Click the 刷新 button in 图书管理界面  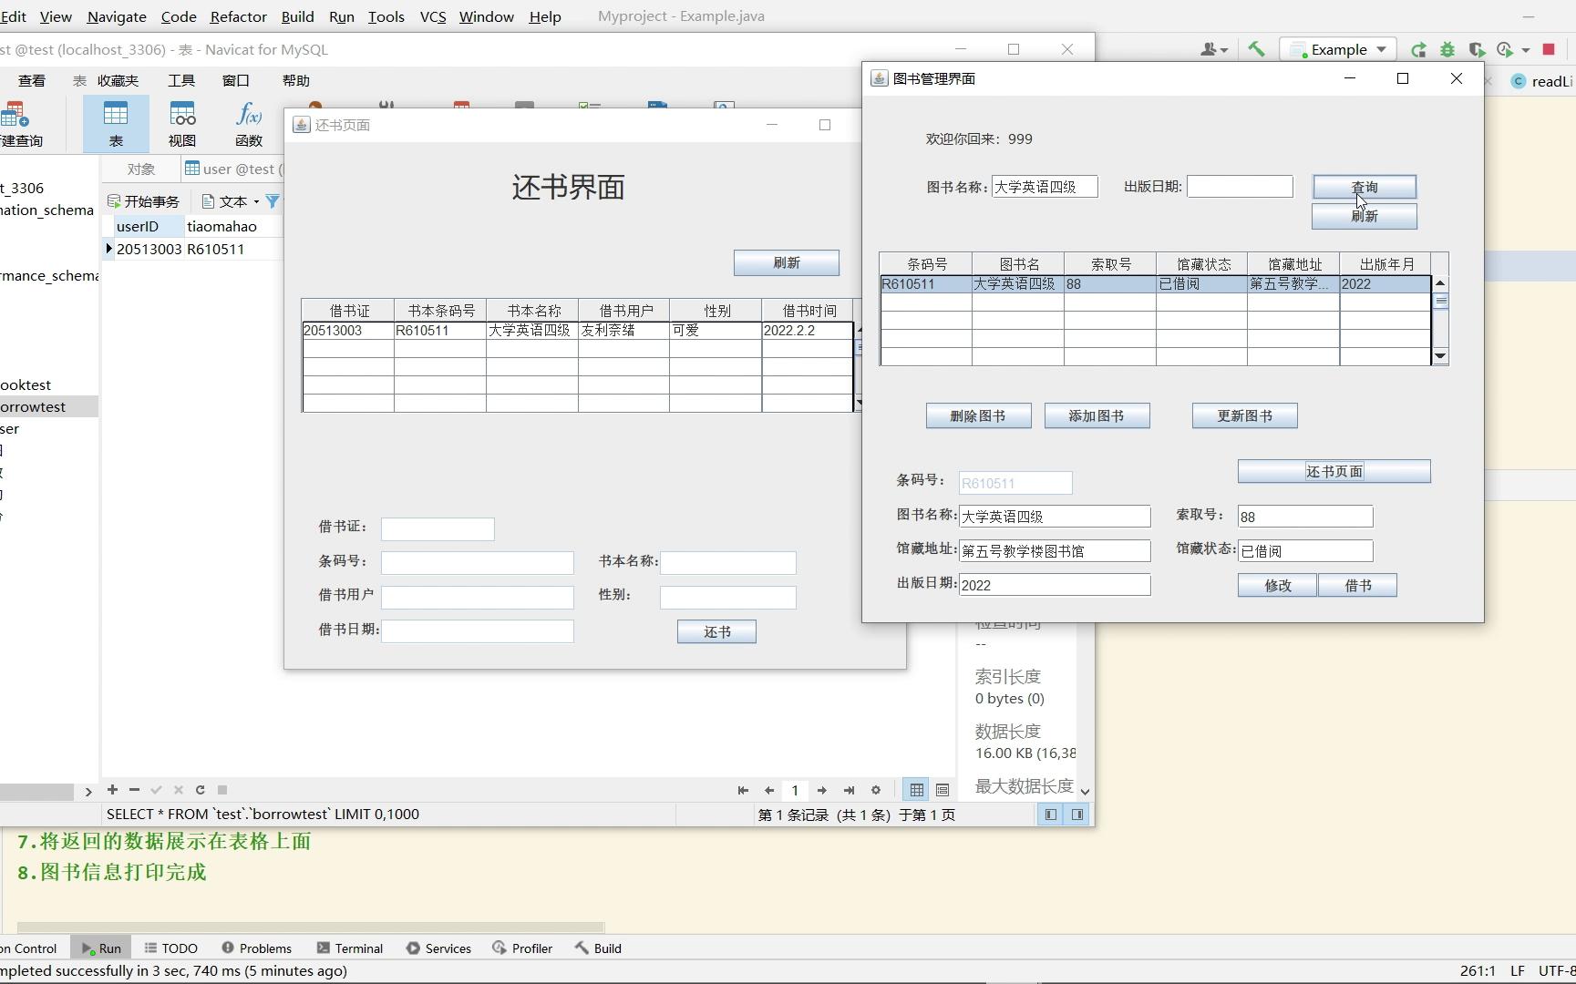pyautogui.click(x=1365, y=216)
